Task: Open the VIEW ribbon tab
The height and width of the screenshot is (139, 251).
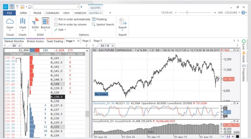Action: tap(66, 13)
